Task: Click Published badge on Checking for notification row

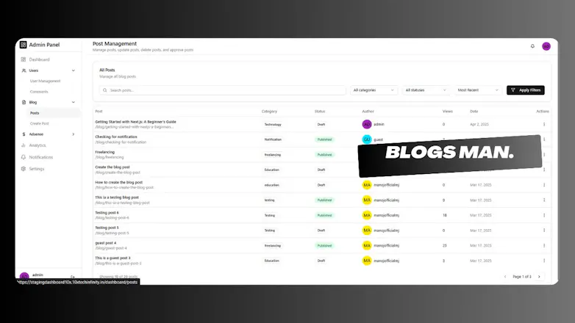Action: (324, 139)
